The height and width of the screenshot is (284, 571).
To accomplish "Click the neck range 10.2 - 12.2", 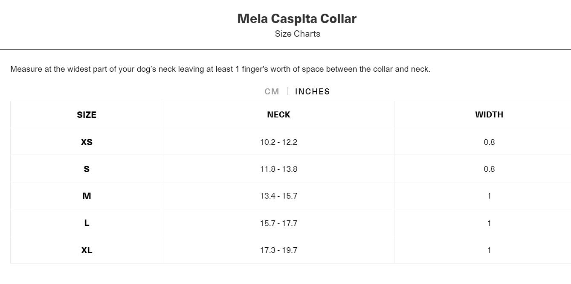I will (278, 142).
